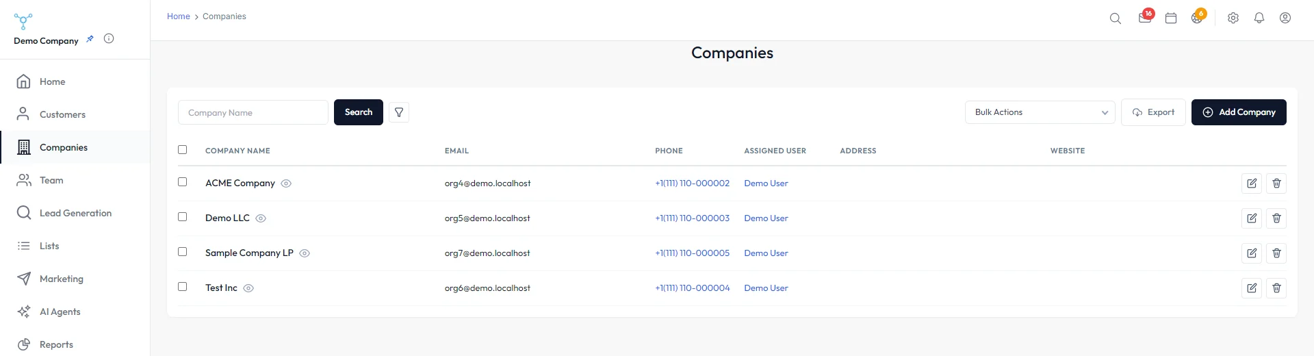This screenshot has height=356, width=1314.
Task: Open AI Agents in the sidebar
Action: 75,311
